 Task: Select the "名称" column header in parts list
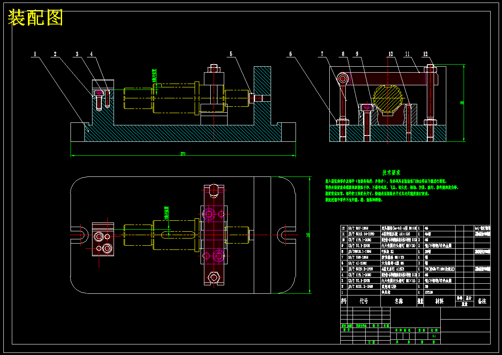tap(399, 301)
